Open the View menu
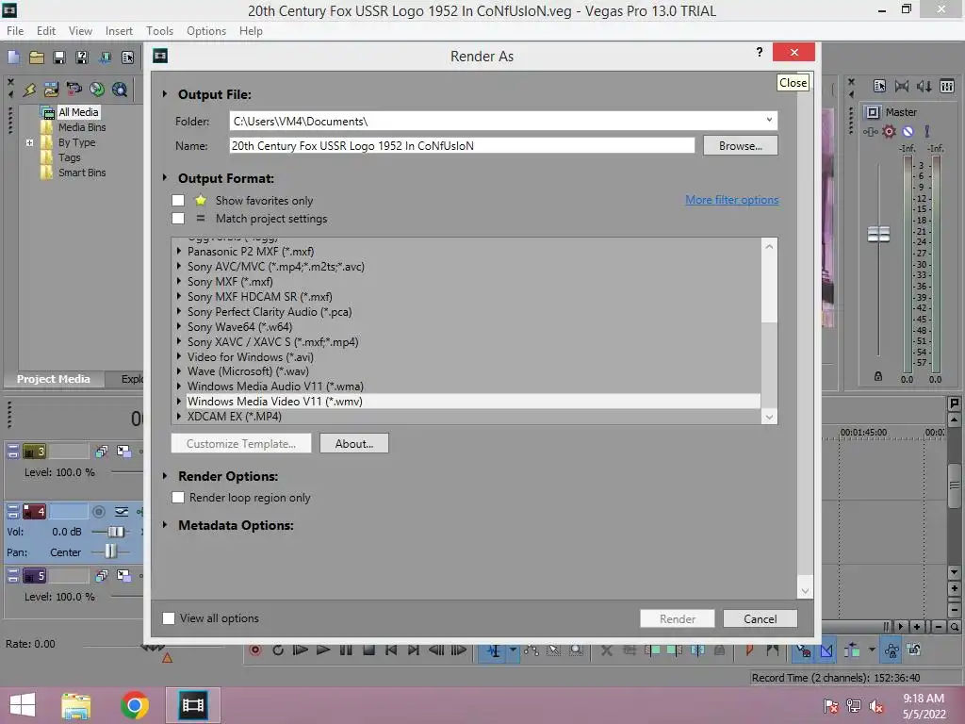The image size is (965, 724). [x=81, y=31]
